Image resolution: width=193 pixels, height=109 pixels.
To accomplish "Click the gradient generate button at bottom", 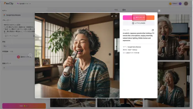I will pyautogui.click(x=24, y=106).
